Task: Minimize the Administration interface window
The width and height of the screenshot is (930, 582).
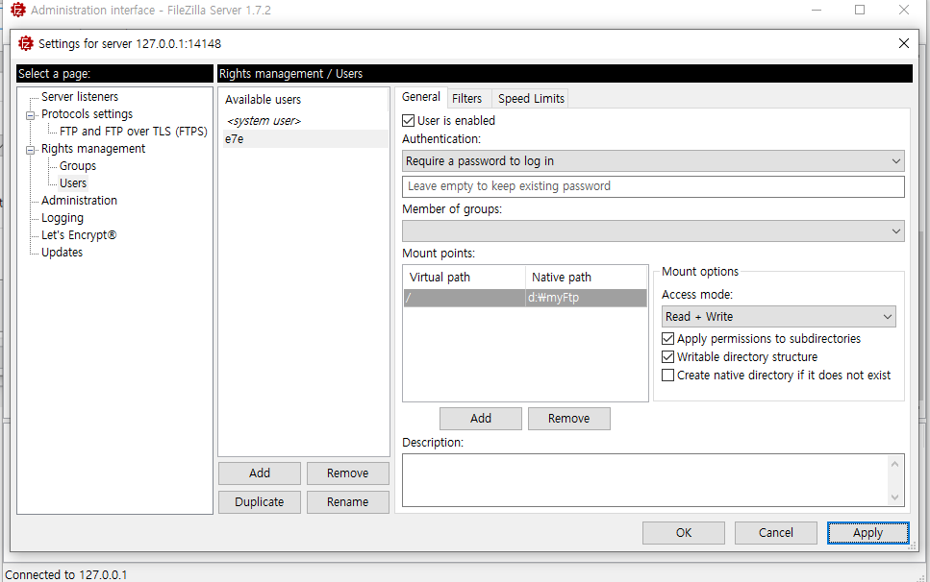Action: click(x=817, y=10)
